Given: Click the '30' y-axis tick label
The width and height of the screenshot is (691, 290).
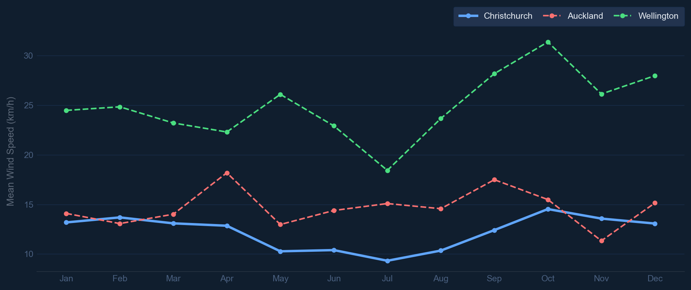Looking at the screenshot, I should coord(29,56).
